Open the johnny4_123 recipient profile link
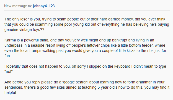This screenshot has height=100, width=173. pyautogui.click(x=44, y=6)
